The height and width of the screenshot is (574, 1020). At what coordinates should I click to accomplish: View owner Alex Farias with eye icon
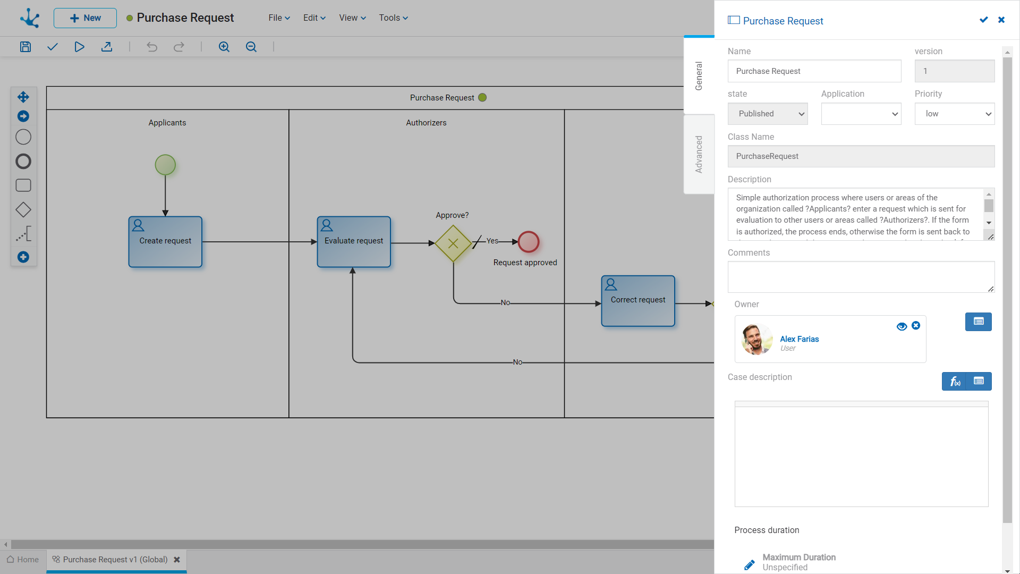point(902,326)
